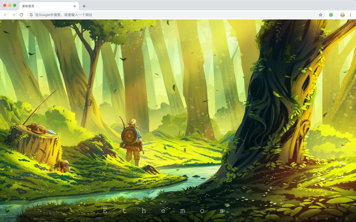This screenshot has width=356, height=222.
Task: Click the Ethemo watermark in the bottom corner
Action: click(322, 219)
